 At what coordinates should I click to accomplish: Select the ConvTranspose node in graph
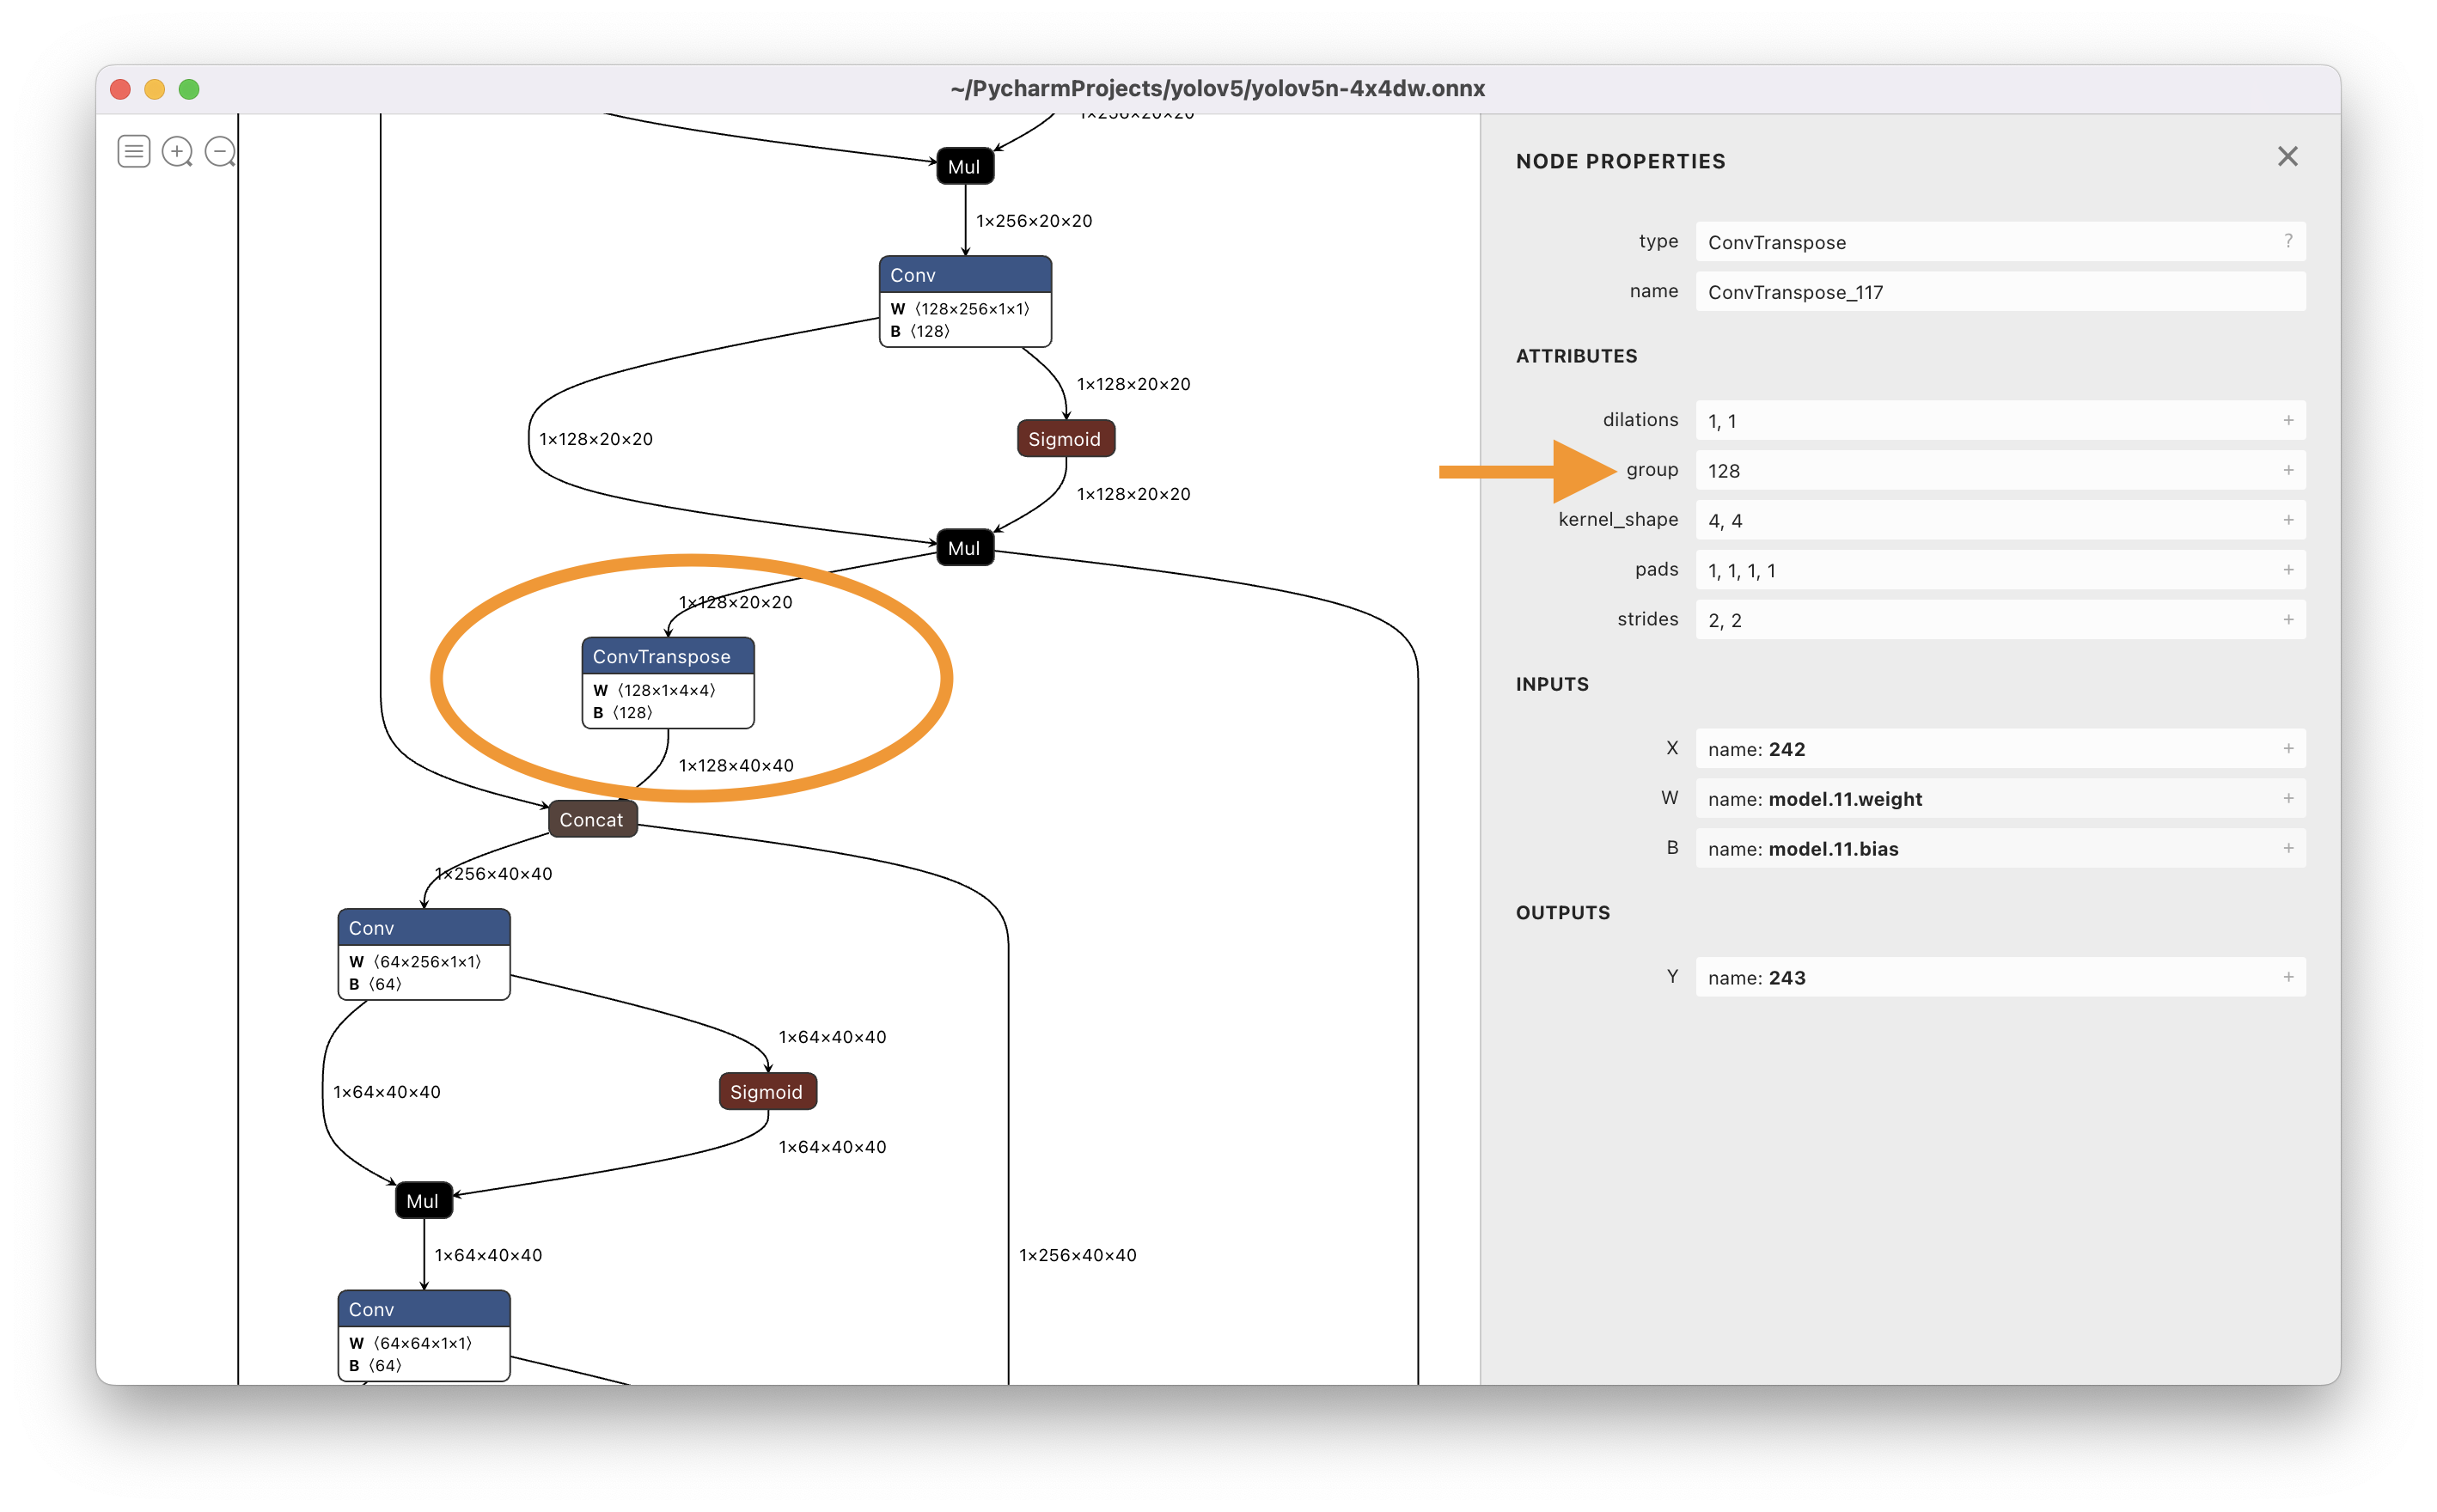tap(667, 657)
